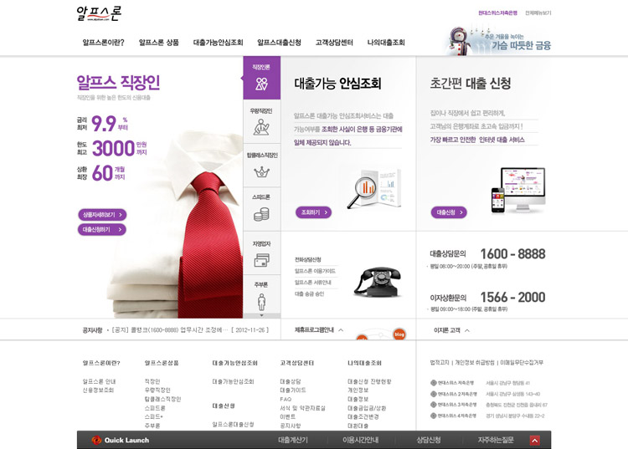This screenshot has height=449, width=628.
Task: Click footer link 알프스론대출신청
Action: [x=233, y=425]
